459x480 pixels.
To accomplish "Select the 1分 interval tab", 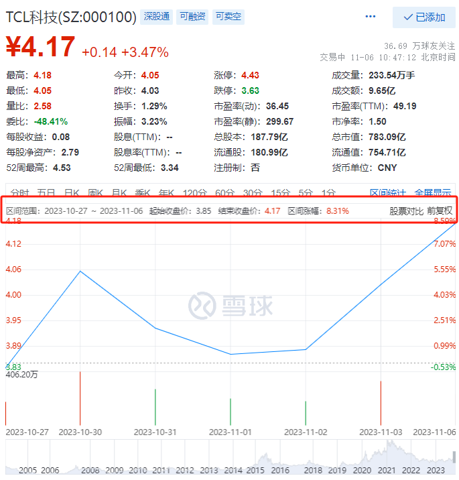I will tap(328, 193).
